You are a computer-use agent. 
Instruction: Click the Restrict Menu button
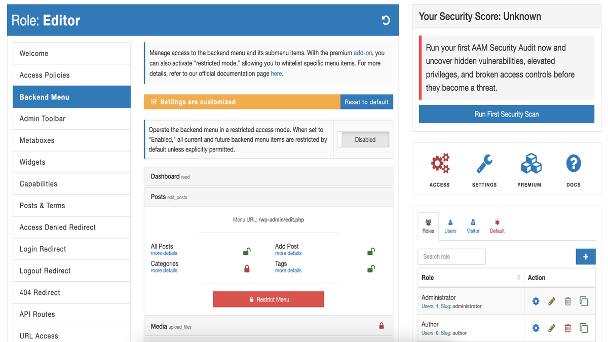click(268, 299)
